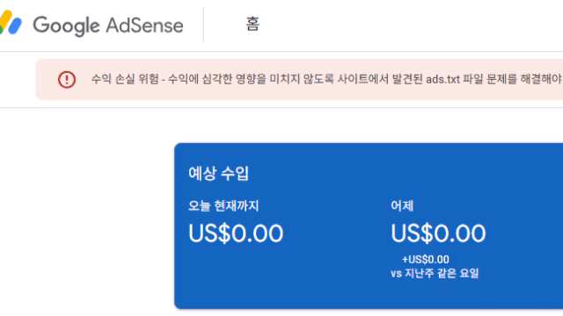Click the pink alert banner's left padding
563x316 pixels.
tap(47, 79)
